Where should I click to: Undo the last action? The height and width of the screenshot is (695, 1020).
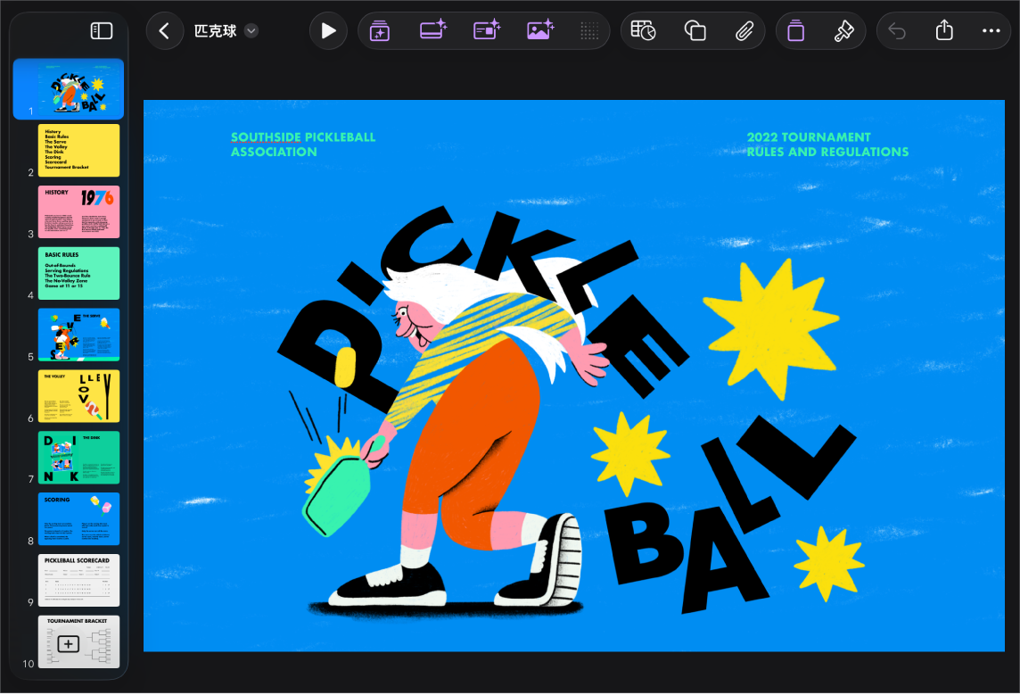897,31
